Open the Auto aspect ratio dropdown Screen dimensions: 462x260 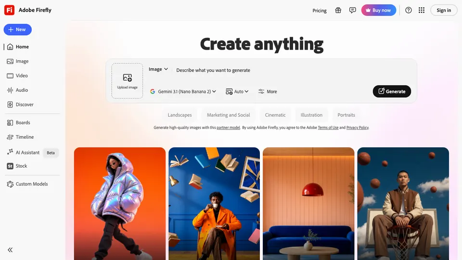pyautogui.click(x=237, y=91)
